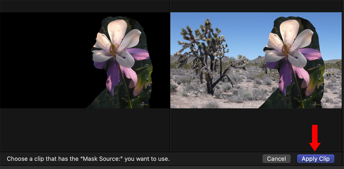The image size is (344, 169).
Task: Click the purple petal in the left viewer
Action: point(113,76)
